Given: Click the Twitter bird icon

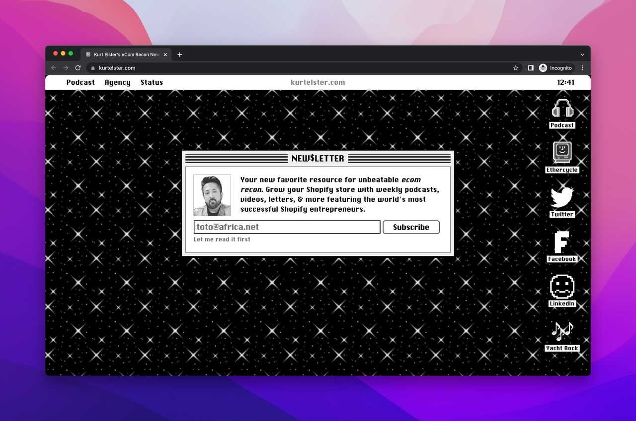Looking at the screenshot, I should click(562, 197).
